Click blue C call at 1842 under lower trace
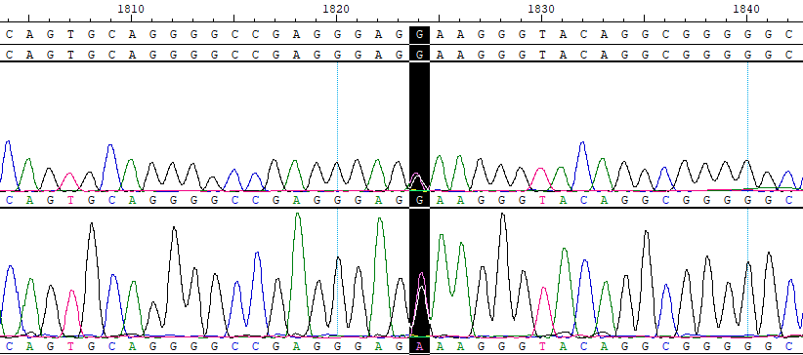The image size is (803, 355). (788, 347)
